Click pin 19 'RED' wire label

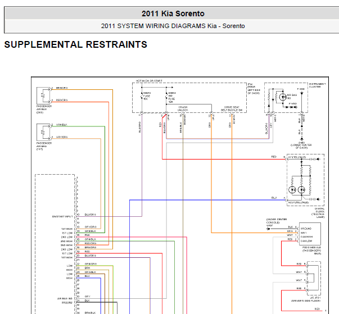(87, 252)
